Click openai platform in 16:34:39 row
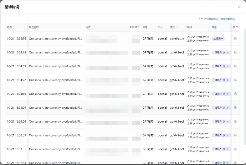 [x=162, y=66]
